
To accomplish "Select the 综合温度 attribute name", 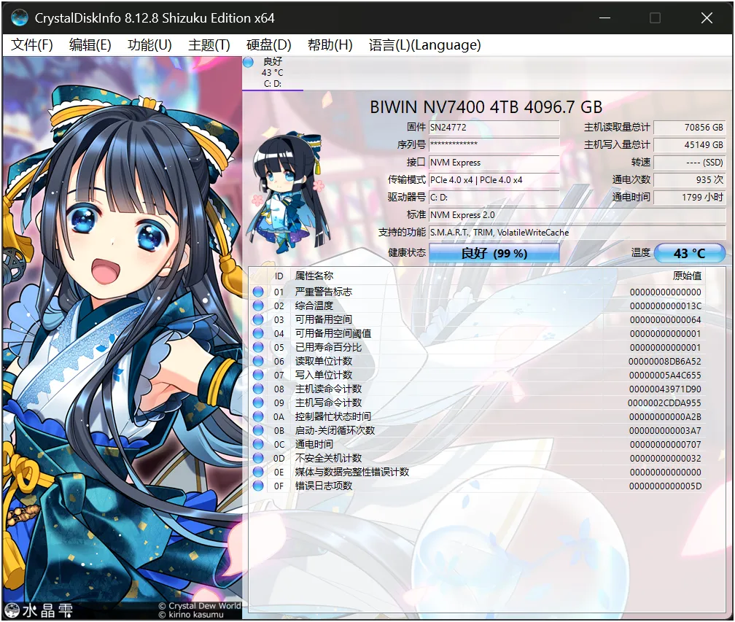I will click(x=314, y=306).
